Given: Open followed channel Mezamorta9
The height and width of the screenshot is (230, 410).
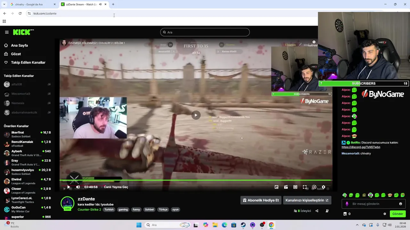Looking at the screenshot, I should tap(27, 94).
